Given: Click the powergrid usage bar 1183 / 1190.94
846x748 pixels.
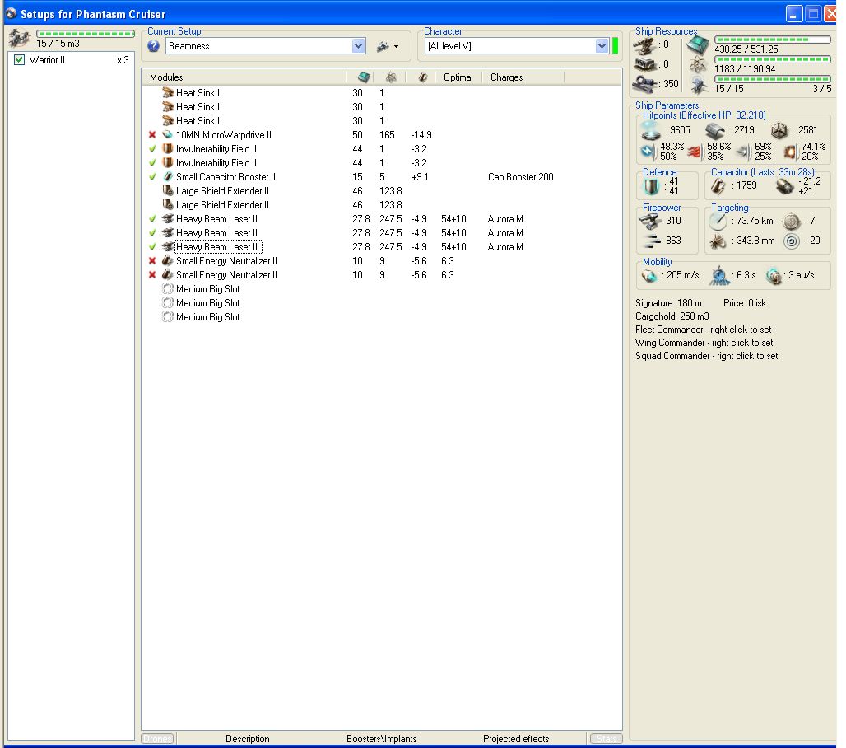Looking at the screenshot, I should tap(772, 59).
